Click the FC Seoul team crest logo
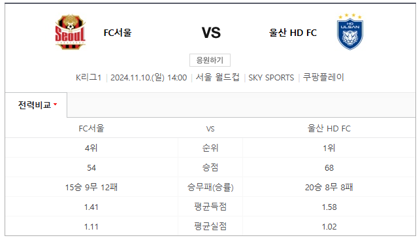The image size is (420, 240). [x=70, y=32]
